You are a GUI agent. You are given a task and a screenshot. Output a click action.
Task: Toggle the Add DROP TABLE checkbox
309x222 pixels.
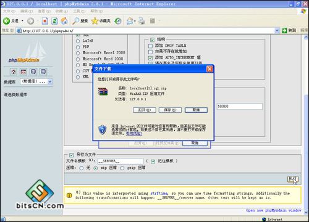click(151, 46)
